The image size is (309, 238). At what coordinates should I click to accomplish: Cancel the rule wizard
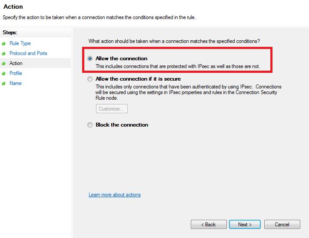tap(282, 224)
